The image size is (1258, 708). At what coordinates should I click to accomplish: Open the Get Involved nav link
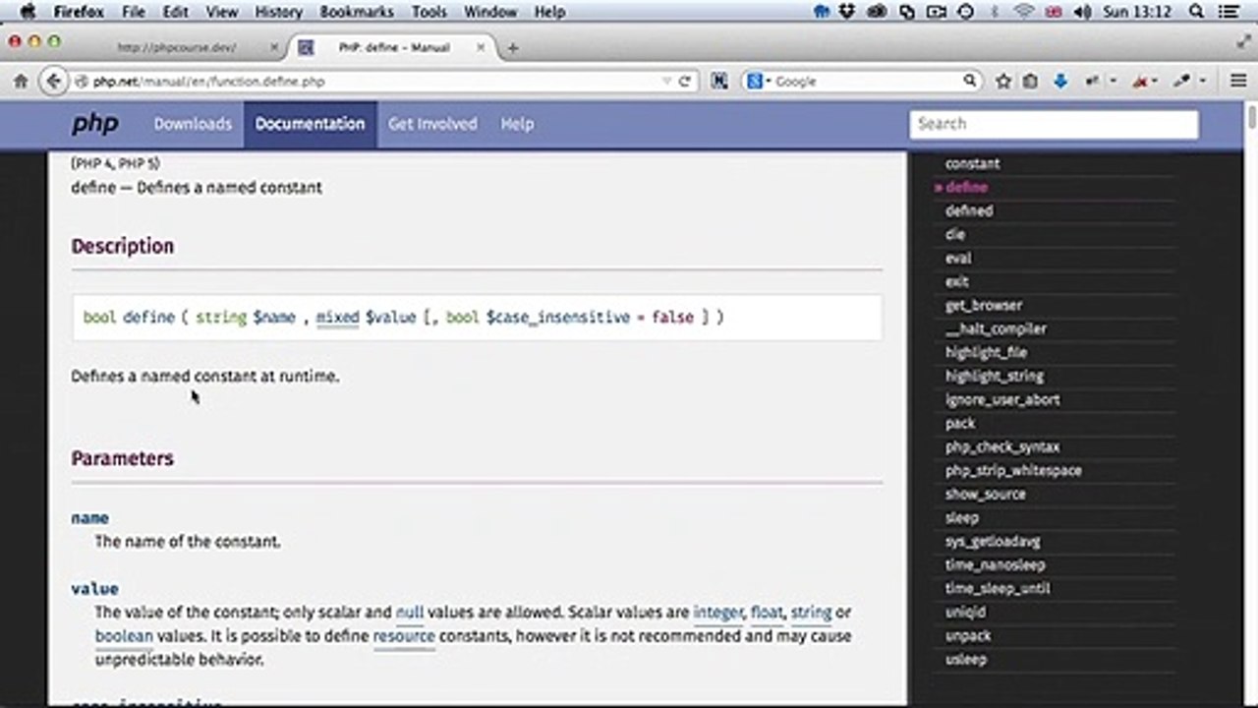(x=432, y=124)
